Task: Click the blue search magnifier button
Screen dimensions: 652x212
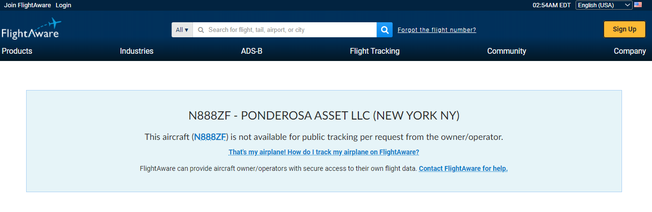Action: pyautogui.click(x=385, y=30)
